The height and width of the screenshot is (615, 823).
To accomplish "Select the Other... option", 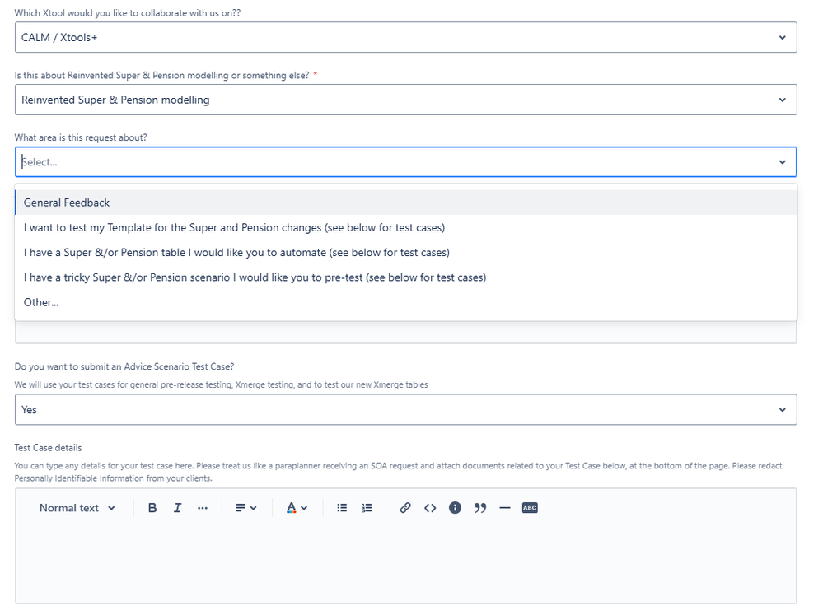I will [x=405, y=302].
